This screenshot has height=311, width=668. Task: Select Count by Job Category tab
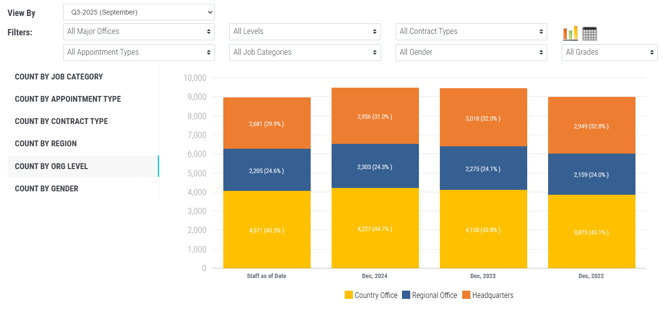click(x=59, y=77)
